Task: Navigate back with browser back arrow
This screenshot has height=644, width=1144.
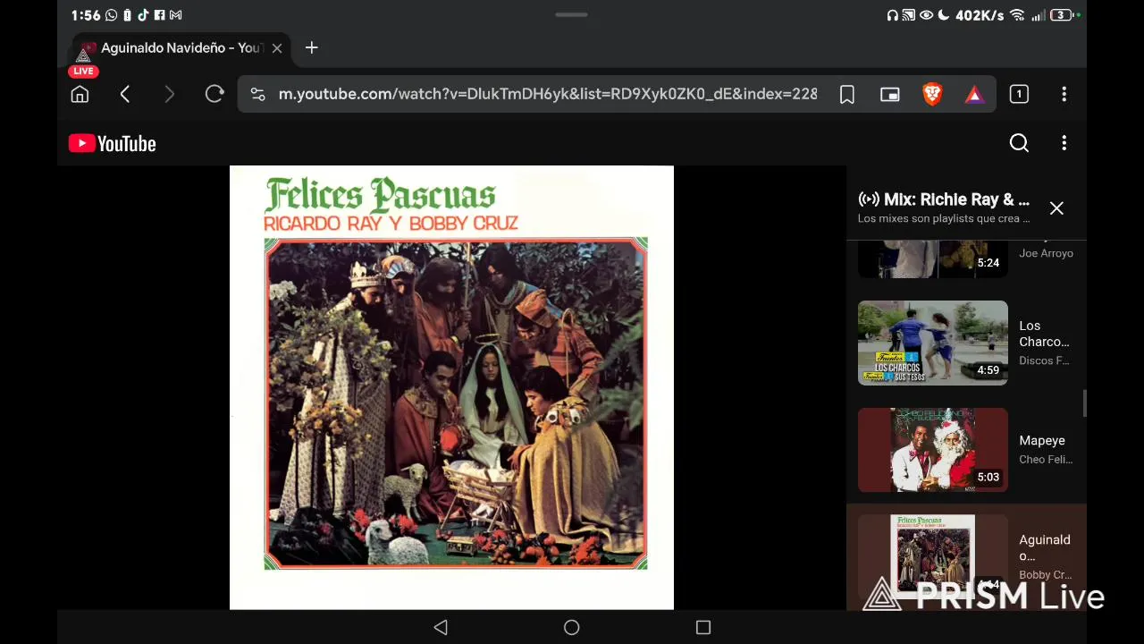Action: point(125,94)
